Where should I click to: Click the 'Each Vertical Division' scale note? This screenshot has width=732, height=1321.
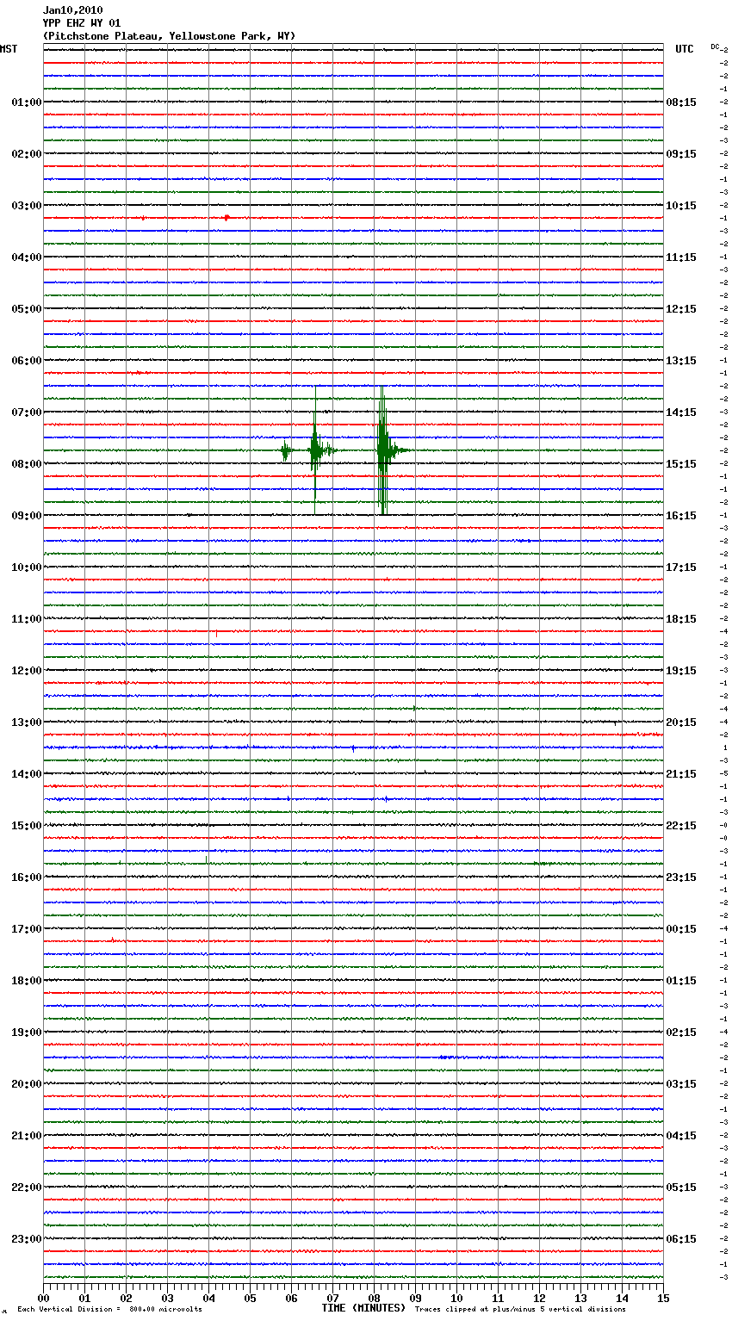tap(109, 1310)
